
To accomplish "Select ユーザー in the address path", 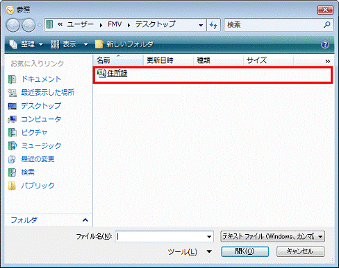I will pos(80,24).
